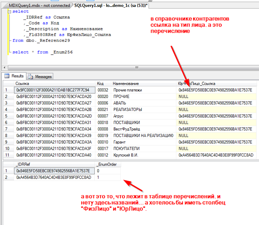Image resolution: width=259 pixels, height=225 pixels.
Task: Click '_Fld380RRef' in the query editor
Action: [x=41, y=35]
